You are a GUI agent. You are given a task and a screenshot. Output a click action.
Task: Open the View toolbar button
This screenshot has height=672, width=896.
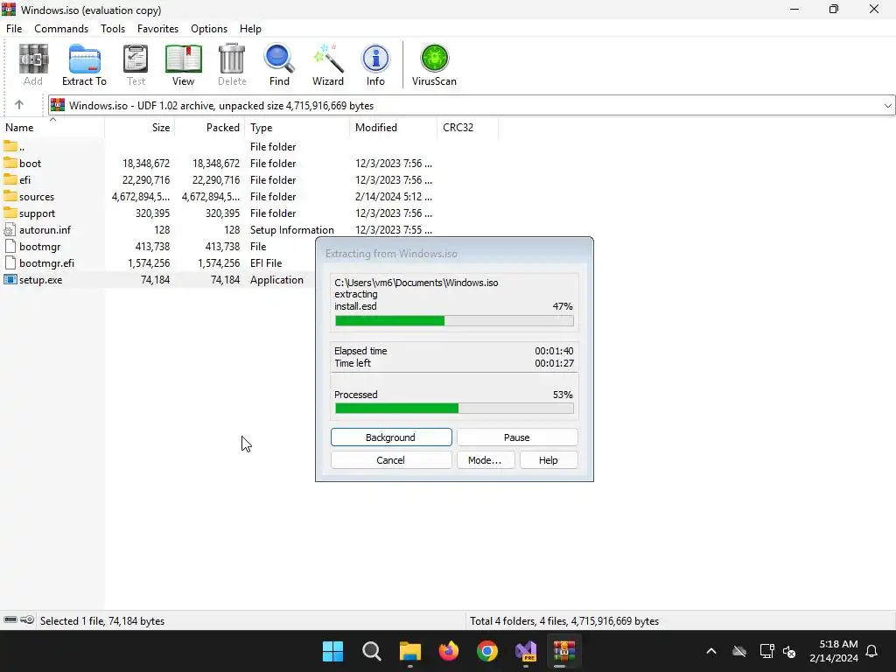click(184, 65)
